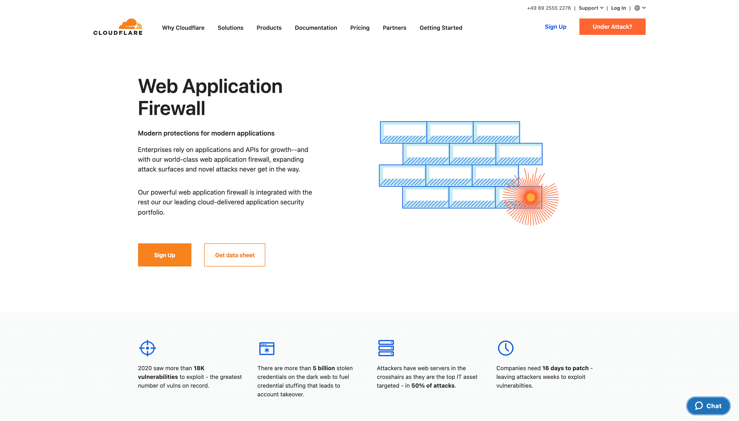Click the Get data sheet button

click(x=234, y=255)
